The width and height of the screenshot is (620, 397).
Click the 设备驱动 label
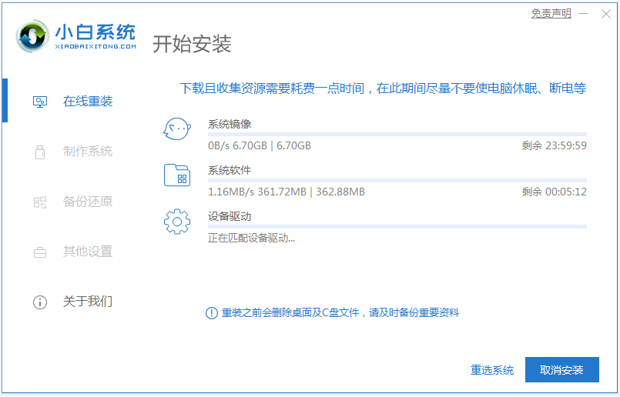tap(230, 216)
